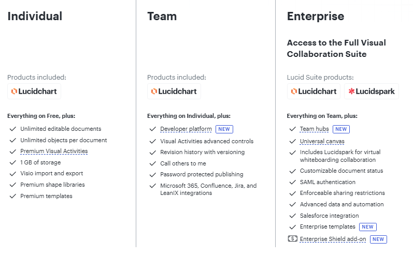Click the NEW badge next to Developer platform

point(224,129)
